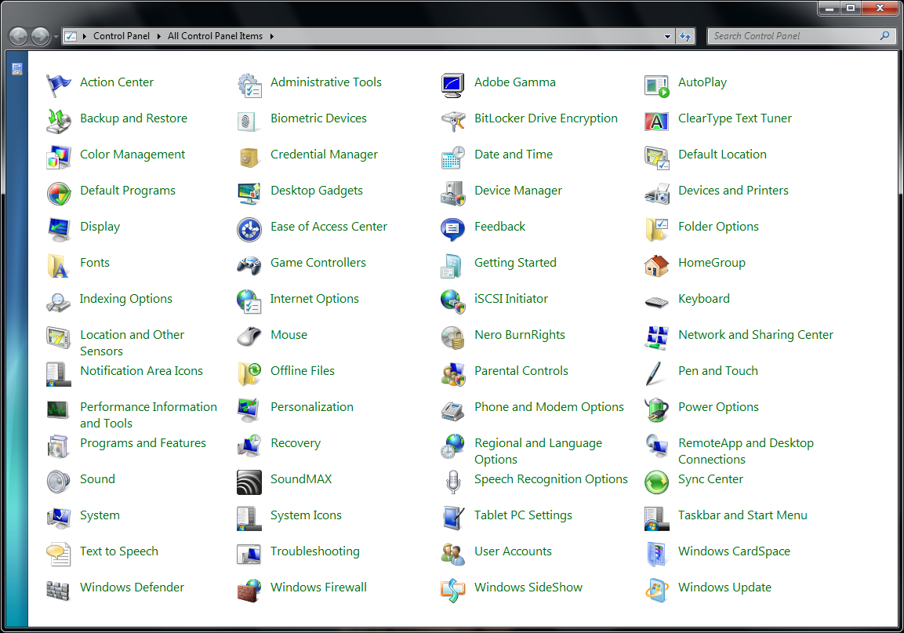Viewport: 904px width, 633px height.
Task: Open the Action Center flag icon
Action: coord(58,85)
